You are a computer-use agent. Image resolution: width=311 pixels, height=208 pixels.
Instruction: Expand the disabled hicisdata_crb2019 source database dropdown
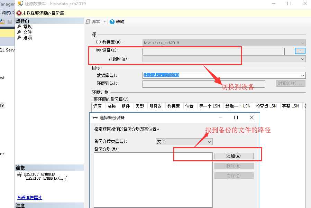pyautogui.click(x=302, y=43)
